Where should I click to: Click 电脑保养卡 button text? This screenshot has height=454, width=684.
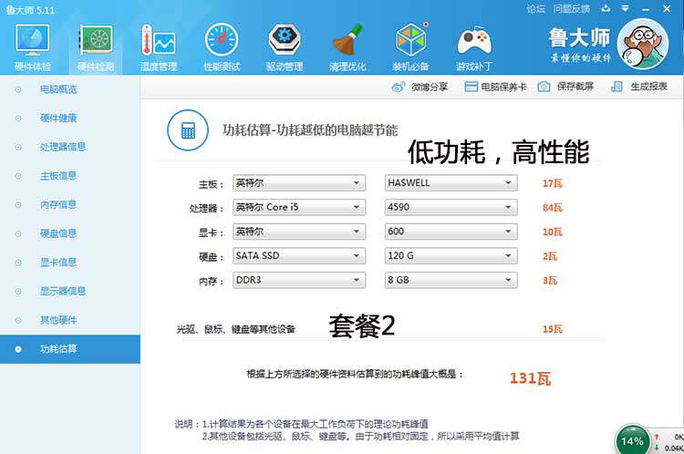point(503,87)
